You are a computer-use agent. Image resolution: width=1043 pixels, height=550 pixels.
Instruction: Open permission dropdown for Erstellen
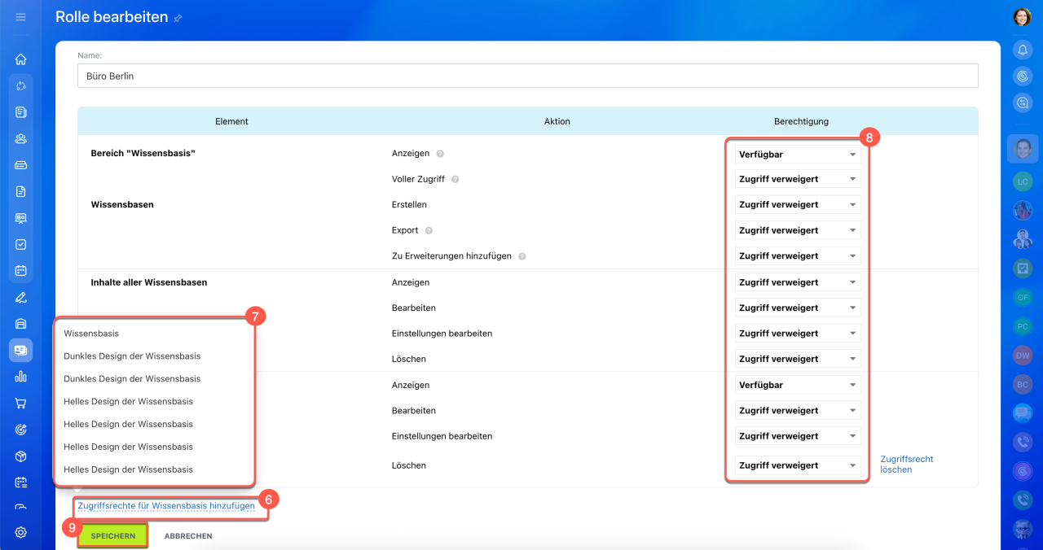(x=798, y=205)
